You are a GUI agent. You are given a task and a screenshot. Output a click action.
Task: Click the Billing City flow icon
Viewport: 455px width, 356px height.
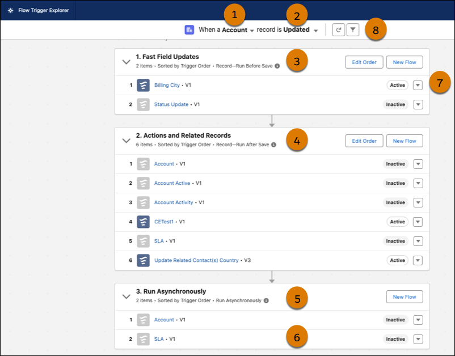143,85
